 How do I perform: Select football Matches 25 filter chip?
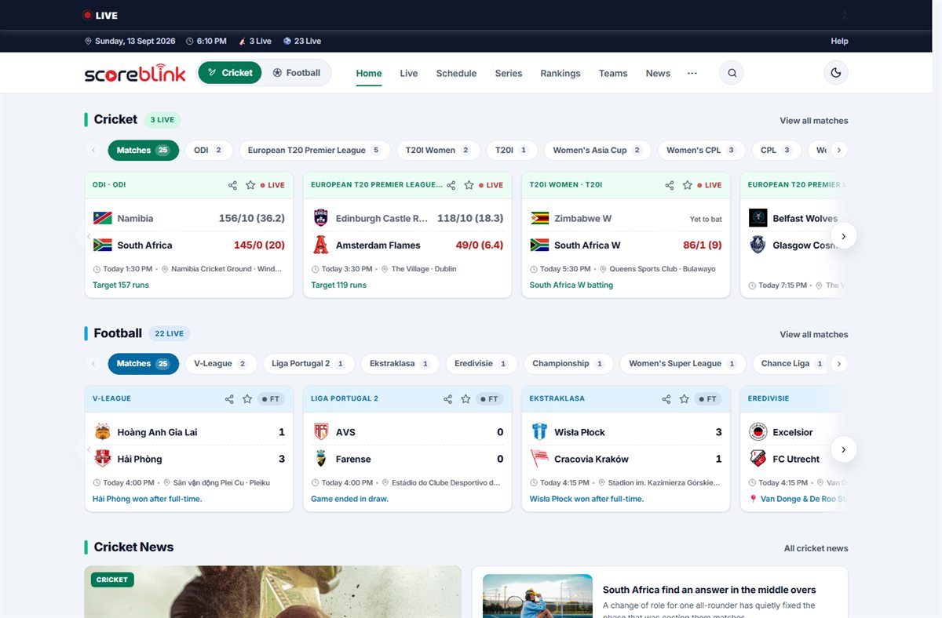pyautogui.click(x=143, y=364)
